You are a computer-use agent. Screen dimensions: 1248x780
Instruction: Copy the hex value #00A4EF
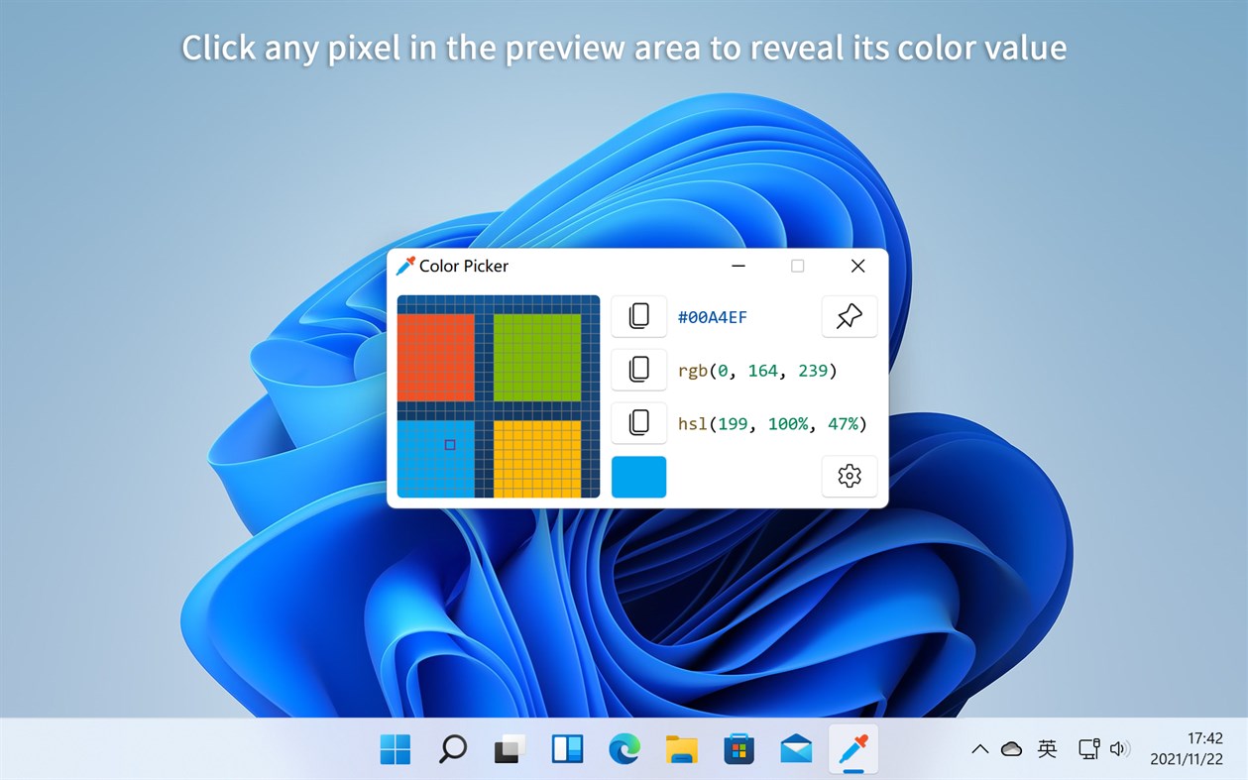[639, 316]
